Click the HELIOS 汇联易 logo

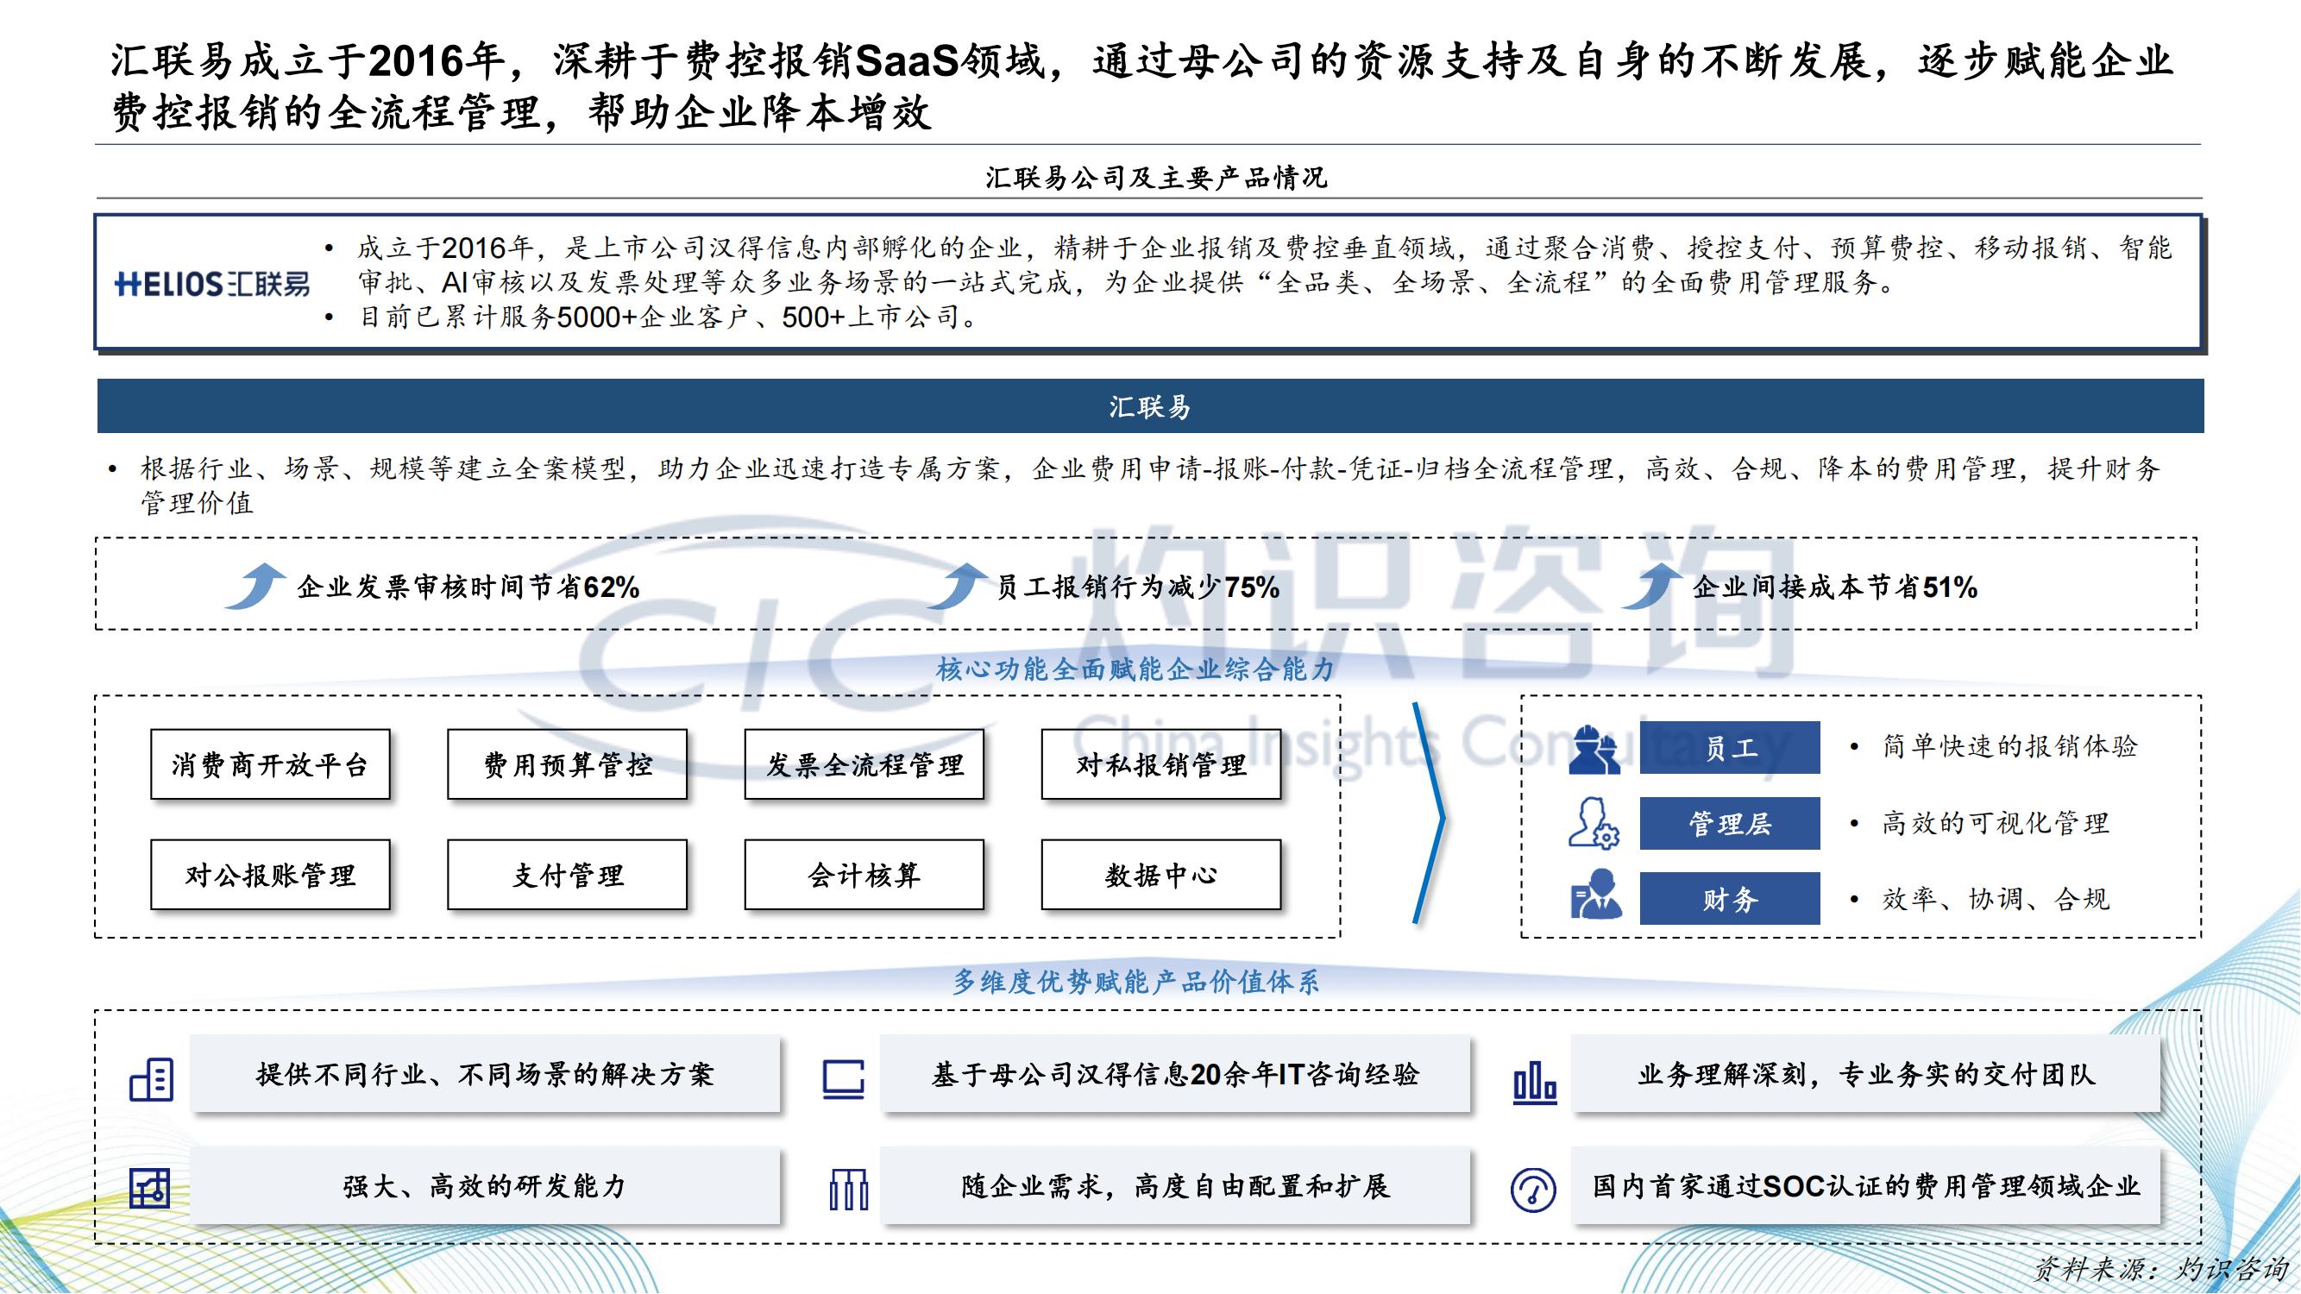(212, 284)
